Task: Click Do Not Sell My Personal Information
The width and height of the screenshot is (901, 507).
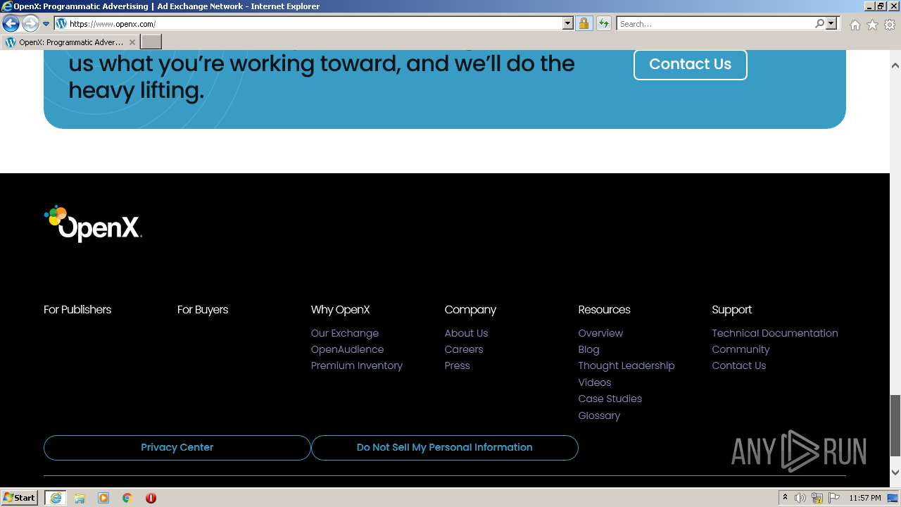Action: point(445,448)
